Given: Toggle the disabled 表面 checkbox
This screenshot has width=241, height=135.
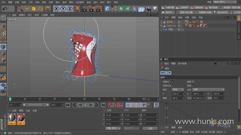Looking at the screenshot, I should 193,81.
